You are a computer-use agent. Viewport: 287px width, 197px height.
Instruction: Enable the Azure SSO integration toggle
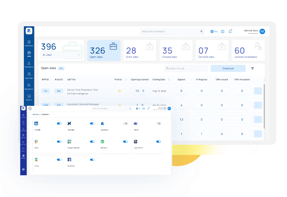click(125, 123)
